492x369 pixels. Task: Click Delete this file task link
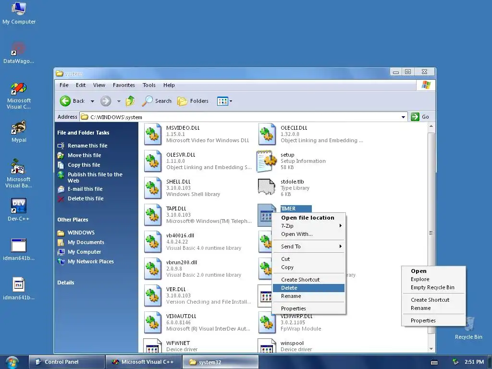pos(86,198)
